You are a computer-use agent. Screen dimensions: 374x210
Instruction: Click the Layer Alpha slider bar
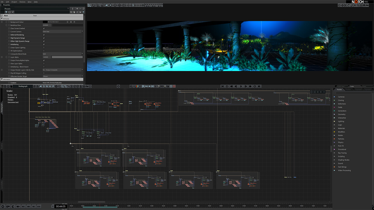pyautogui.click(x=67, y=57)
